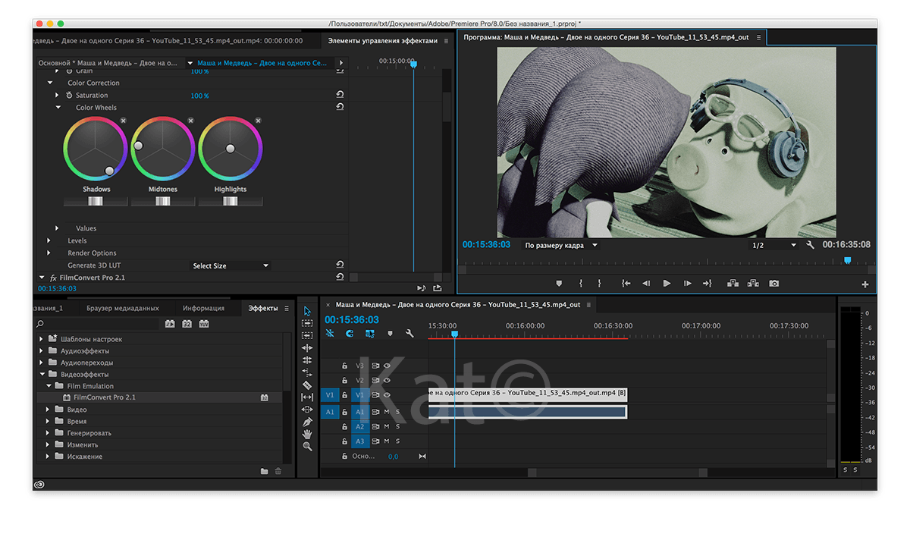The width and height of the screenshot is (910, 537).
Task: Hide track V3 with eye icon
Action: tap(387, 366)
